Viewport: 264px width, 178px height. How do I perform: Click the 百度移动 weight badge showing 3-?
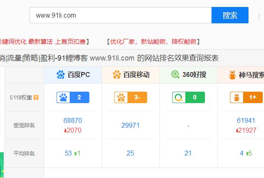(131, 97)
